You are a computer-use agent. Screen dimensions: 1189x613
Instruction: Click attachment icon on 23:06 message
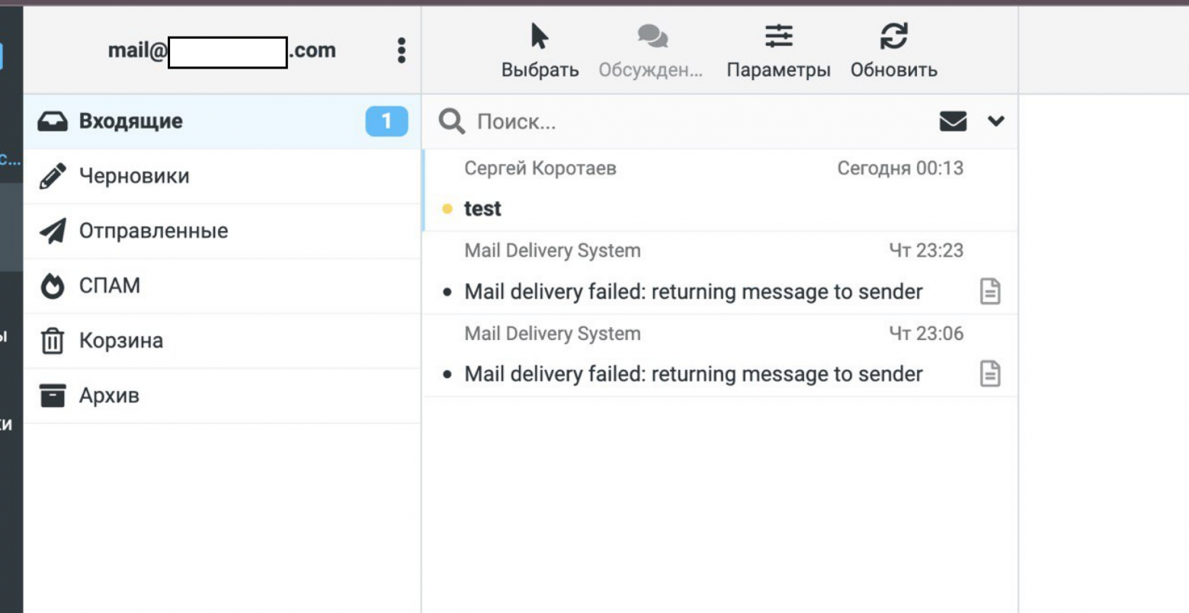989,374
